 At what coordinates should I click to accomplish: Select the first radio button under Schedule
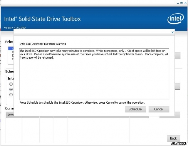pos(11,84)
